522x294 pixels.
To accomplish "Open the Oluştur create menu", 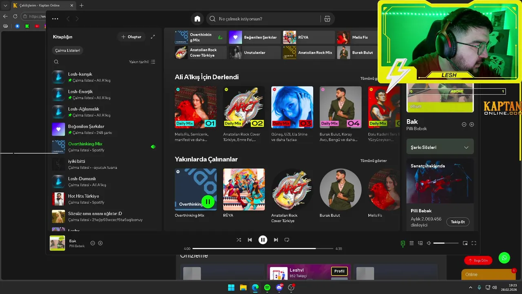I will 131,37.
